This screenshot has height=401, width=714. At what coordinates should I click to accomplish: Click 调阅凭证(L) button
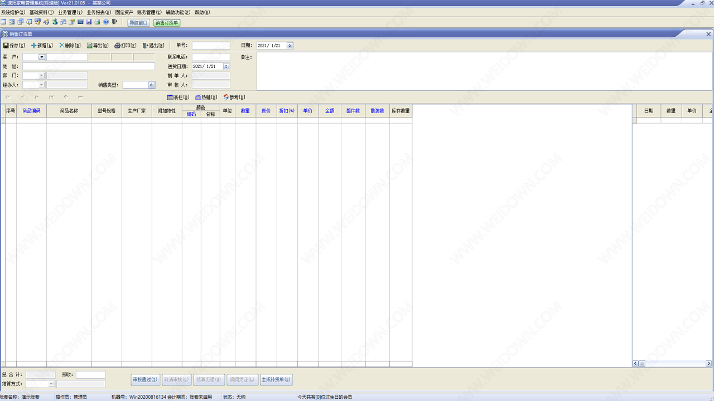pyautogui.click(x=242, y=380)
